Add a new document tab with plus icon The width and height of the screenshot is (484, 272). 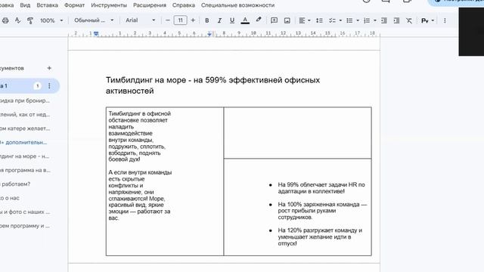click(49, 68)
